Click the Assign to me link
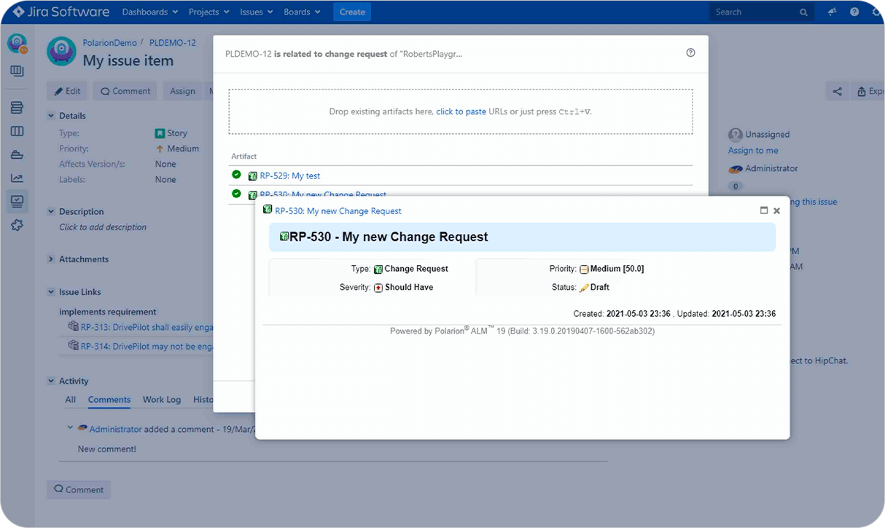Screen dimensions: 885x528 753,151
